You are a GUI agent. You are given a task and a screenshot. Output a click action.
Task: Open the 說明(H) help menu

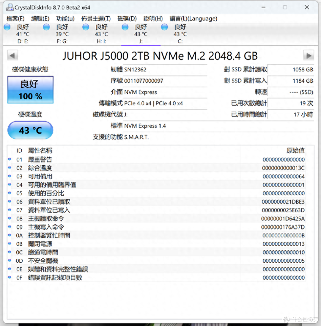click(153, 18)
